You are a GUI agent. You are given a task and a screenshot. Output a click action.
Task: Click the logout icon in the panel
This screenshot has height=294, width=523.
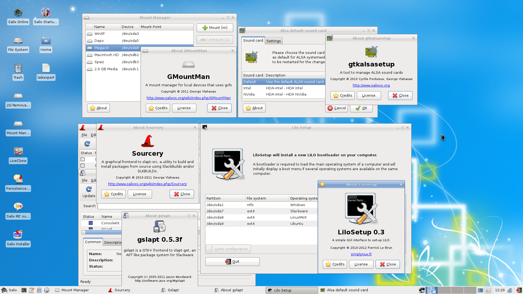coord(519,290)
